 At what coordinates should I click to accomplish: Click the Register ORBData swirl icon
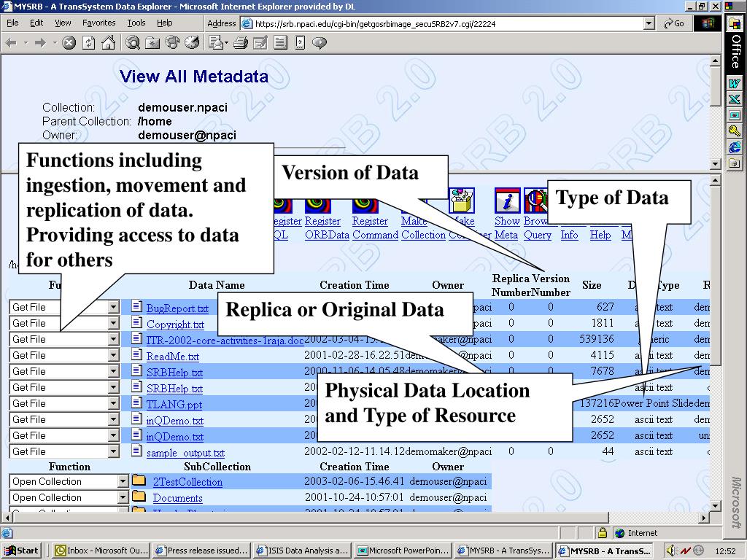[318, 206]
